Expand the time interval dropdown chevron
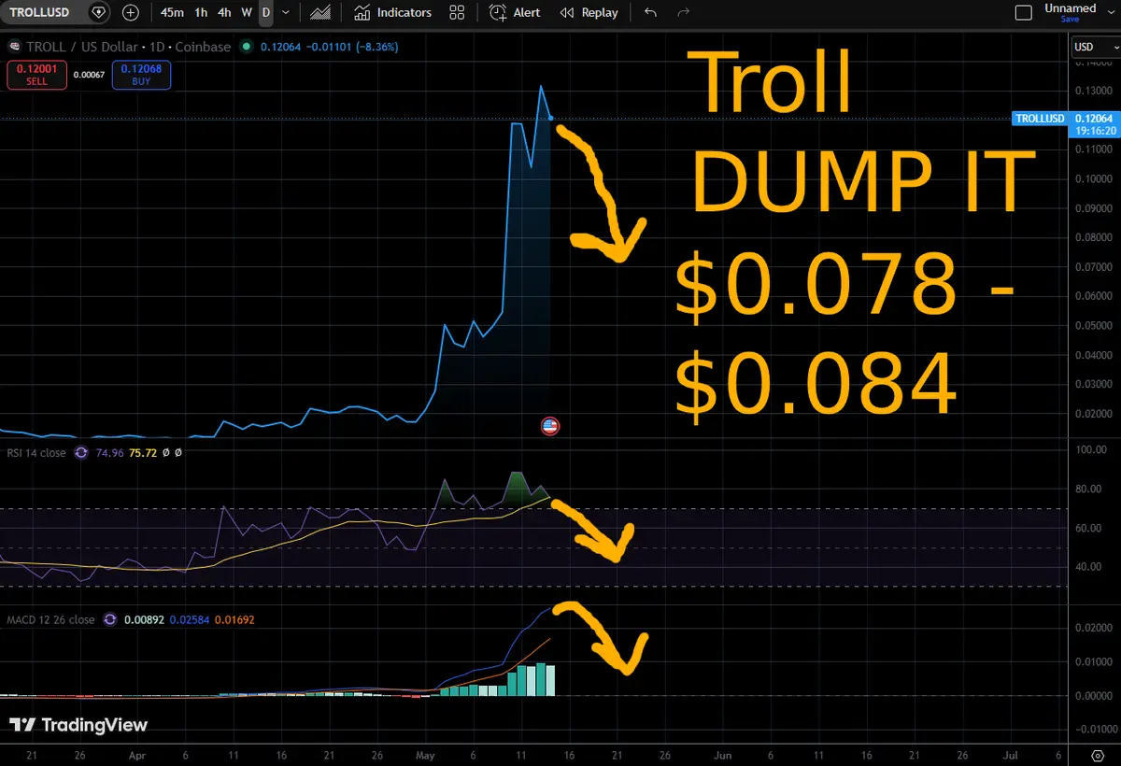The image size is (1121, 766). point(285,13)
